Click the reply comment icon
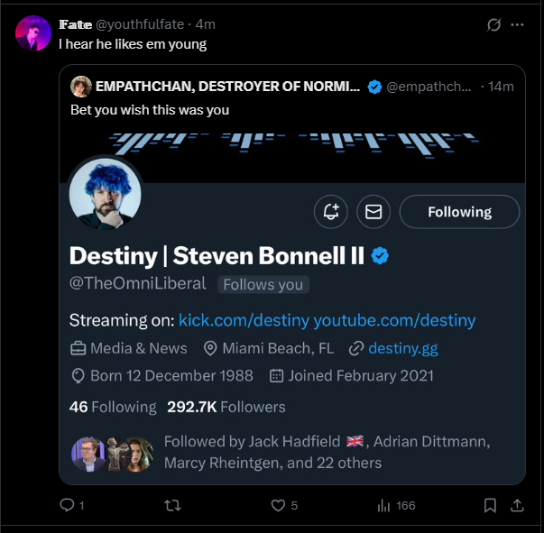The width and height of the screenshot is (544, 533). pyautogui.click(x=67, y=506)
